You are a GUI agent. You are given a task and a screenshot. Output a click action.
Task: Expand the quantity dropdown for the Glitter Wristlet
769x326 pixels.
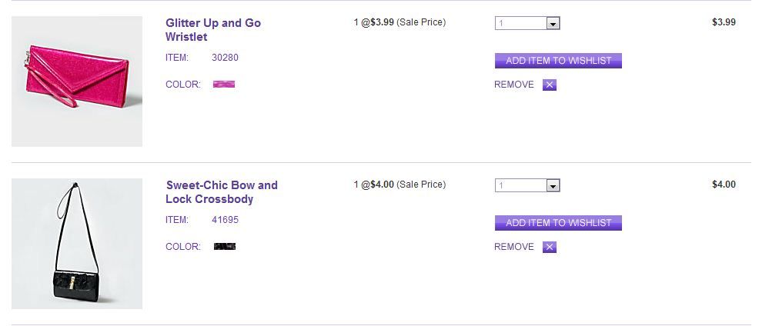click(552, 24)
